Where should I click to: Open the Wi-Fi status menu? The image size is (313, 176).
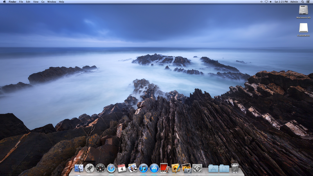(x=266, y=2)
